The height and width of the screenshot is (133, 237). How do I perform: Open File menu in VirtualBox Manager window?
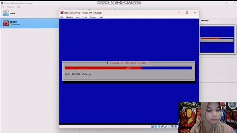pyautogui.click(x=3, y=7)
